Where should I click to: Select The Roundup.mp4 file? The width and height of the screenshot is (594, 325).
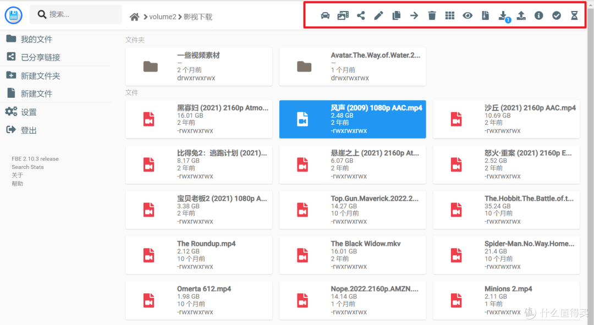point(199,255)
